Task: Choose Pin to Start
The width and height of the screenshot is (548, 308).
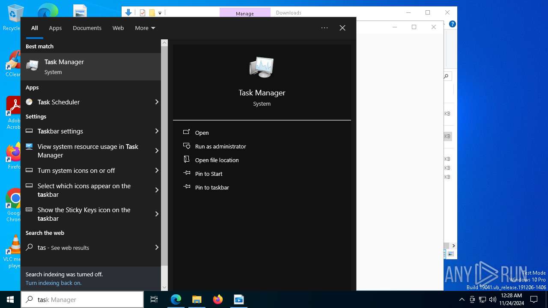Action: [209, 174]
